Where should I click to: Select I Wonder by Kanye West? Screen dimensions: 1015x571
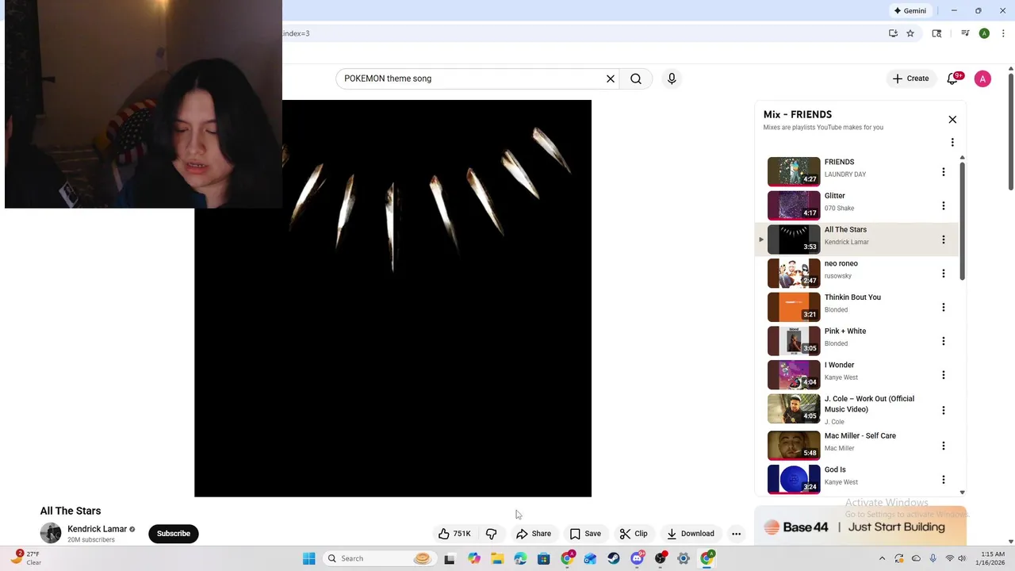point(856,375)
